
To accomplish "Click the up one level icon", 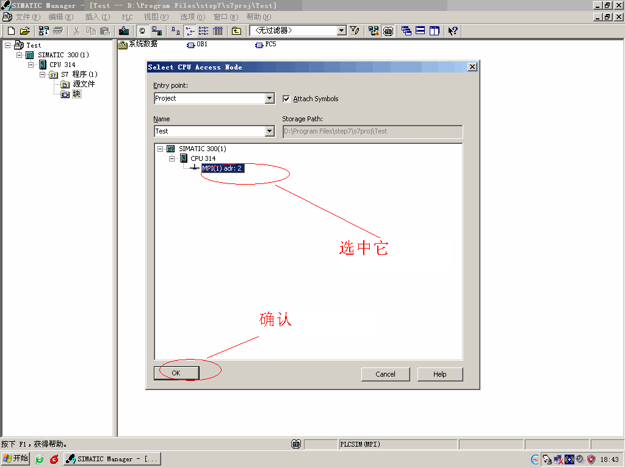I will click(236, 30).
